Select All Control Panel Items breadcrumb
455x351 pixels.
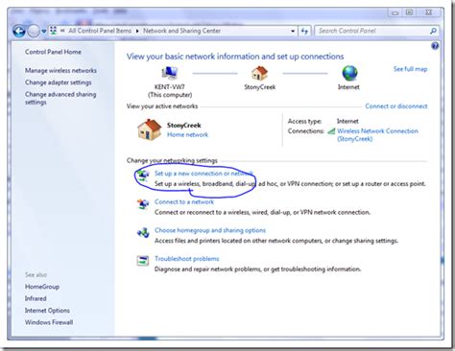(100, 31)
